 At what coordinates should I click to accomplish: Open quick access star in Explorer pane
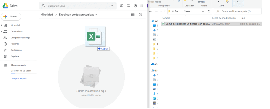153,21
